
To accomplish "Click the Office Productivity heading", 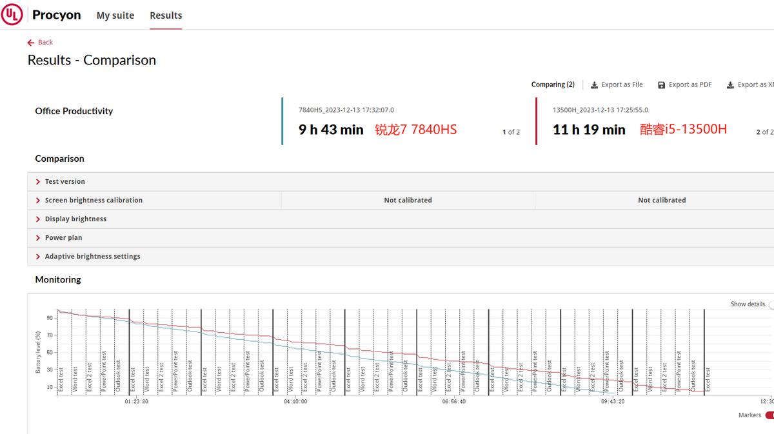I will click(x=74, y=111).
